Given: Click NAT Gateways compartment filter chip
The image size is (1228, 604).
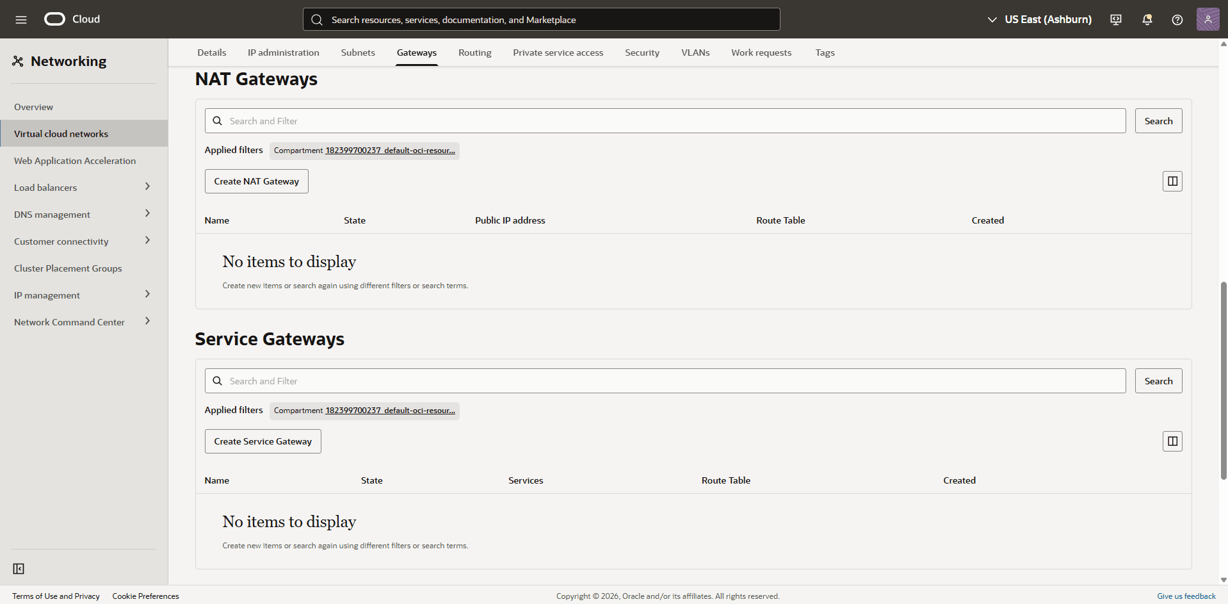Looking at the screenshot, I should (x=364, y=151).
